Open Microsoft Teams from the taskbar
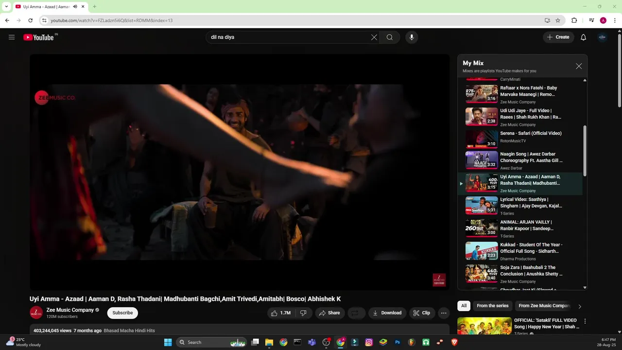 click(x=312, y=342)
